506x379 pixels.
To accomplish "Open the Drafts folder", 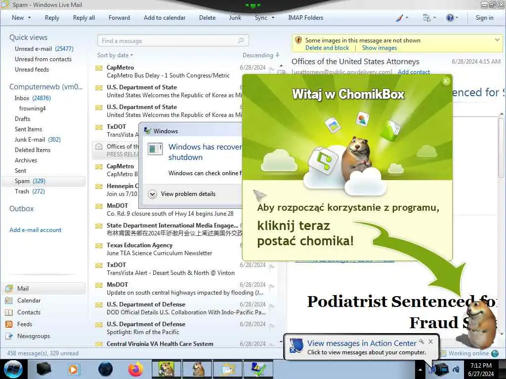I will [x=22, y=119].
